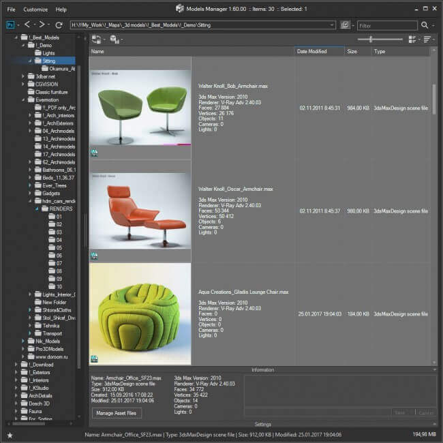Click the folder tree horizontal scrollbar
The image size is (443, 443).
click(x=28, y=423)
